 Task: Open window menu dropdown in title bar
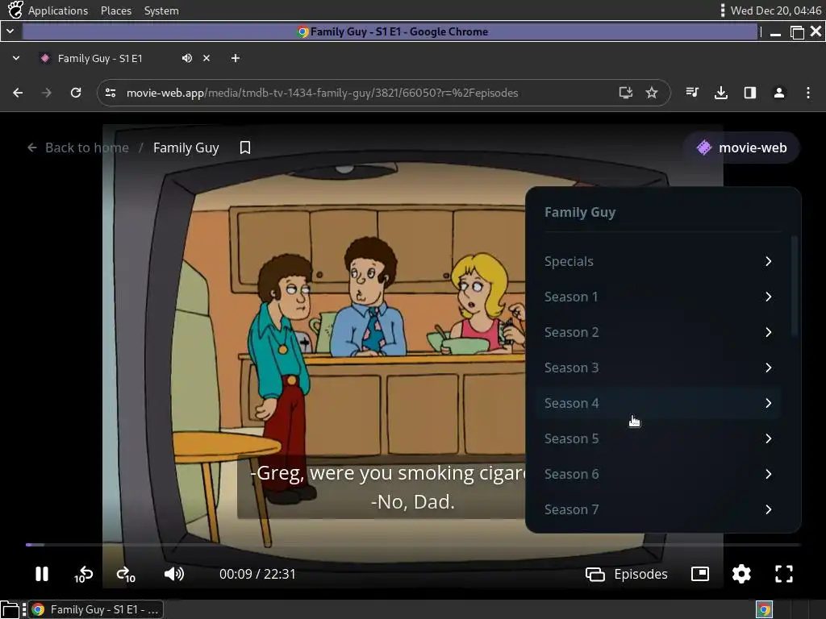[10, 31]
